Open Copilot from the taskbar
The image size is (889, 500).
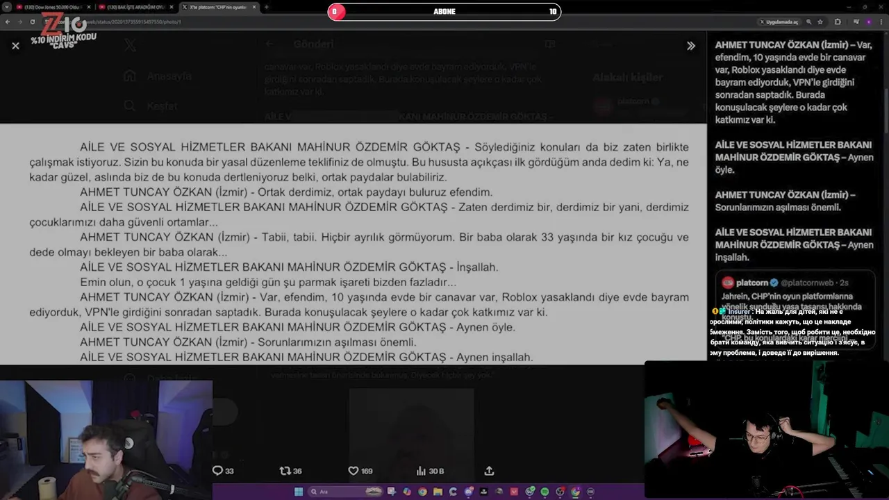click(407, 492)
